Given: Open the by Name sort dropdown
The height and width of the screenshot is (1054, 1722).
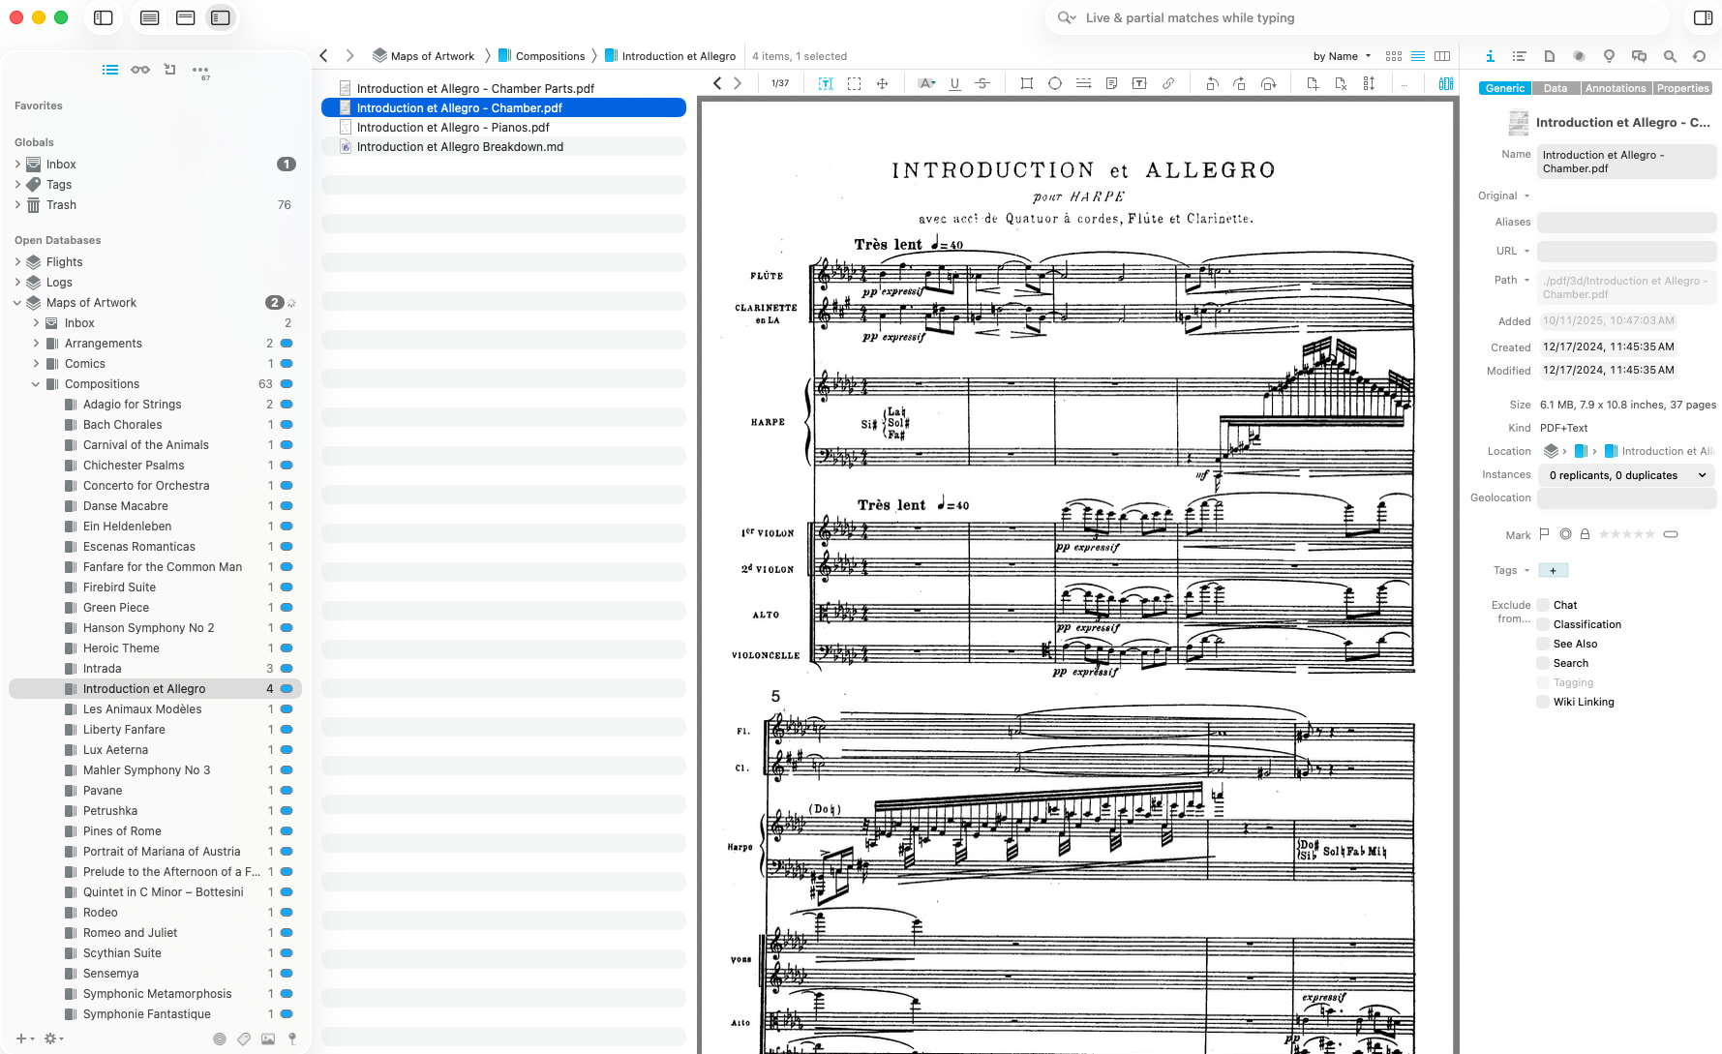Looking at the screenshot, I should coord(1342,56).
